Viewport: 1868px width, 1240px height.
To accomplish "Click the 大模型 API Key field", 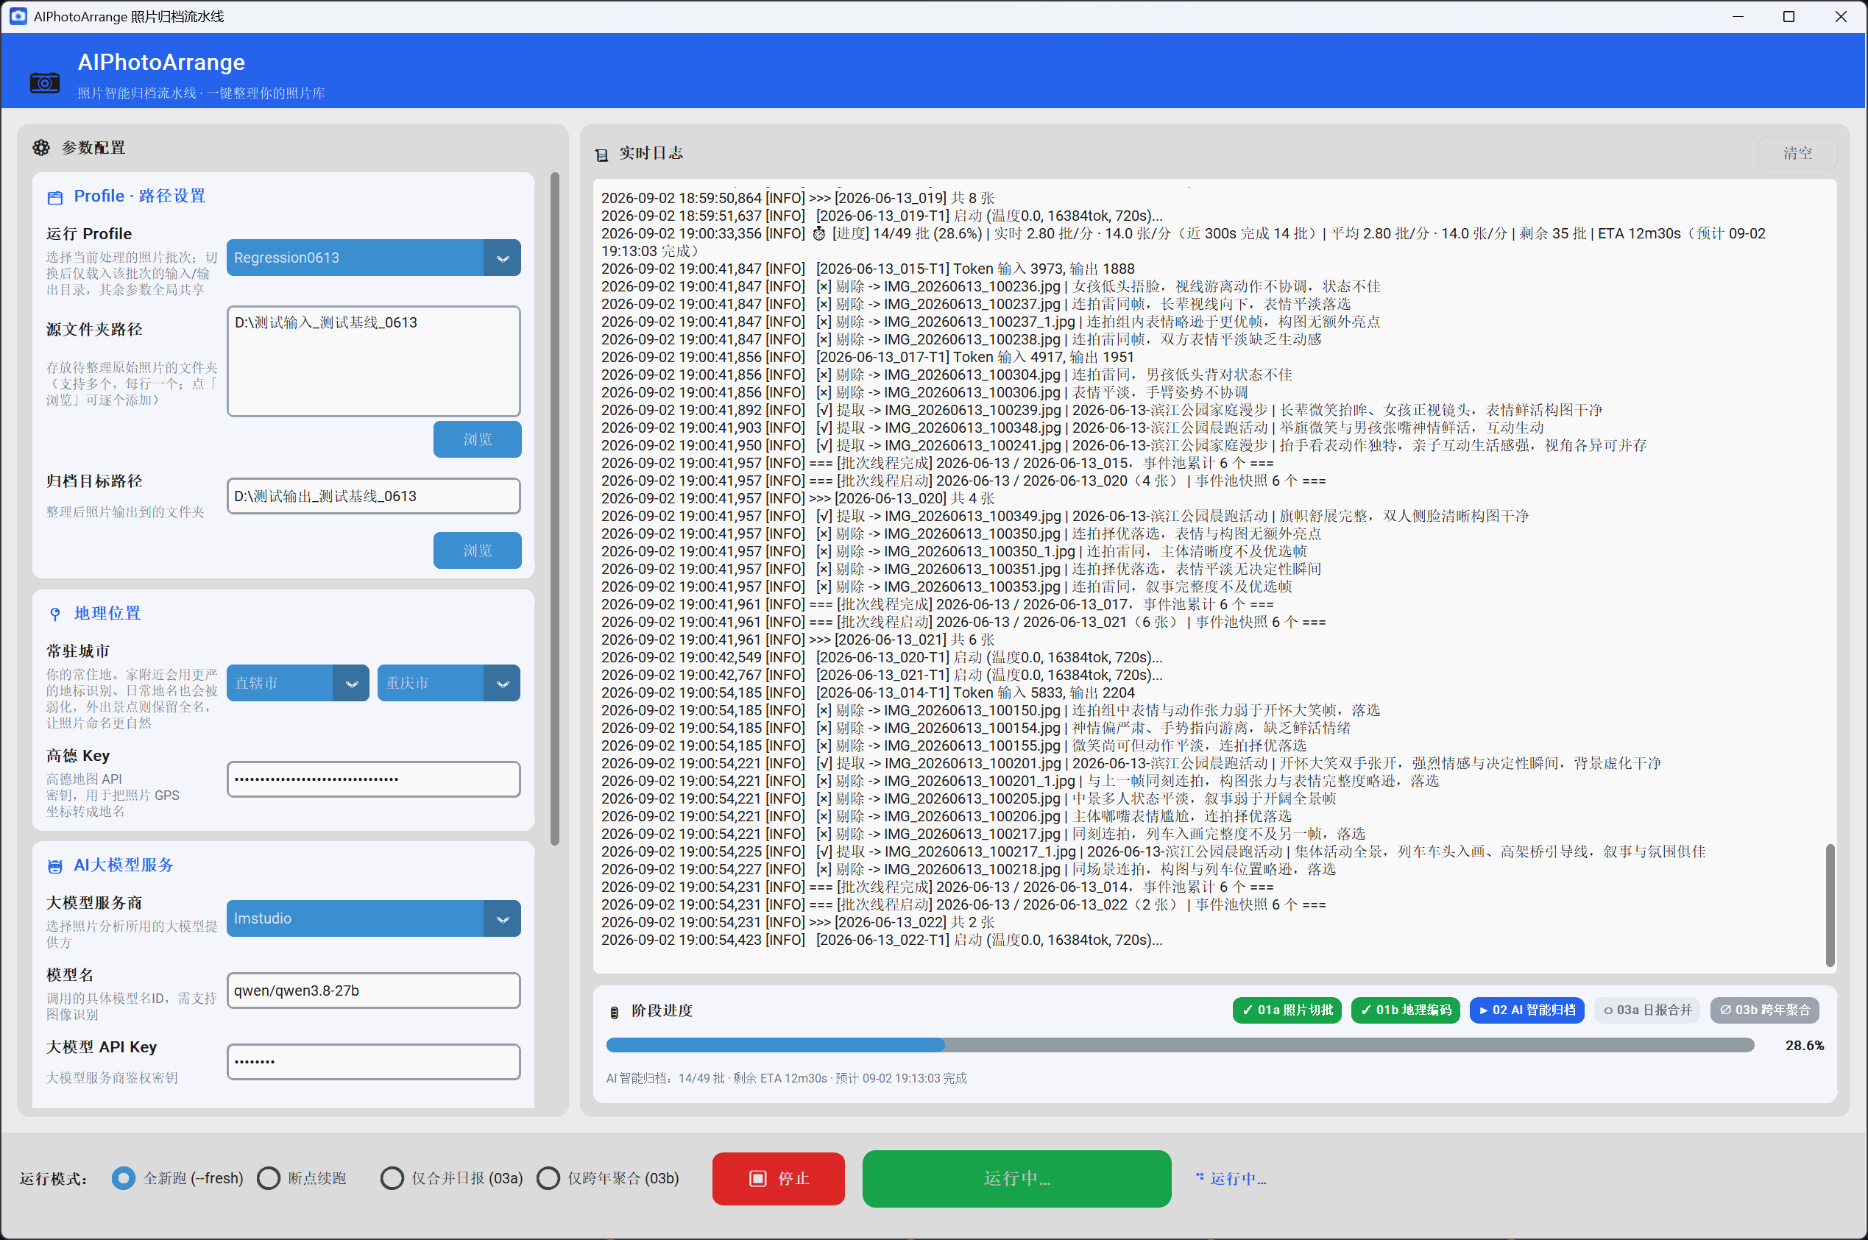I will 373,1062.
